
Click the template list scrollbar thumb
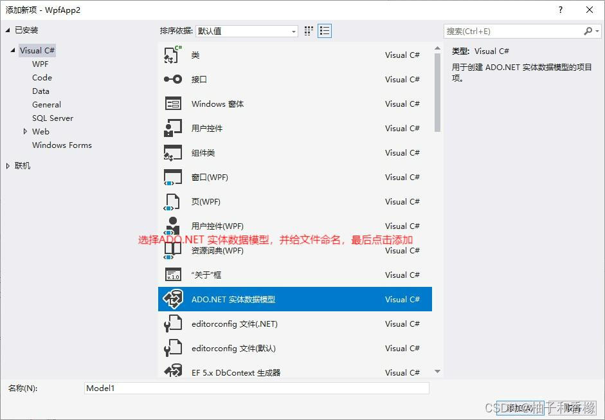437,93
